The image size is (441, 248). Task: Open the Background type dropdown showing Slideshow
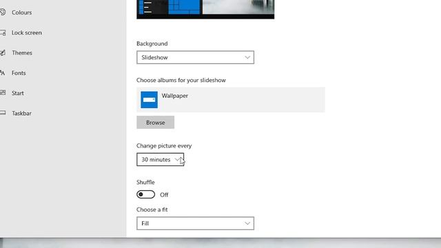coord(195,57)
